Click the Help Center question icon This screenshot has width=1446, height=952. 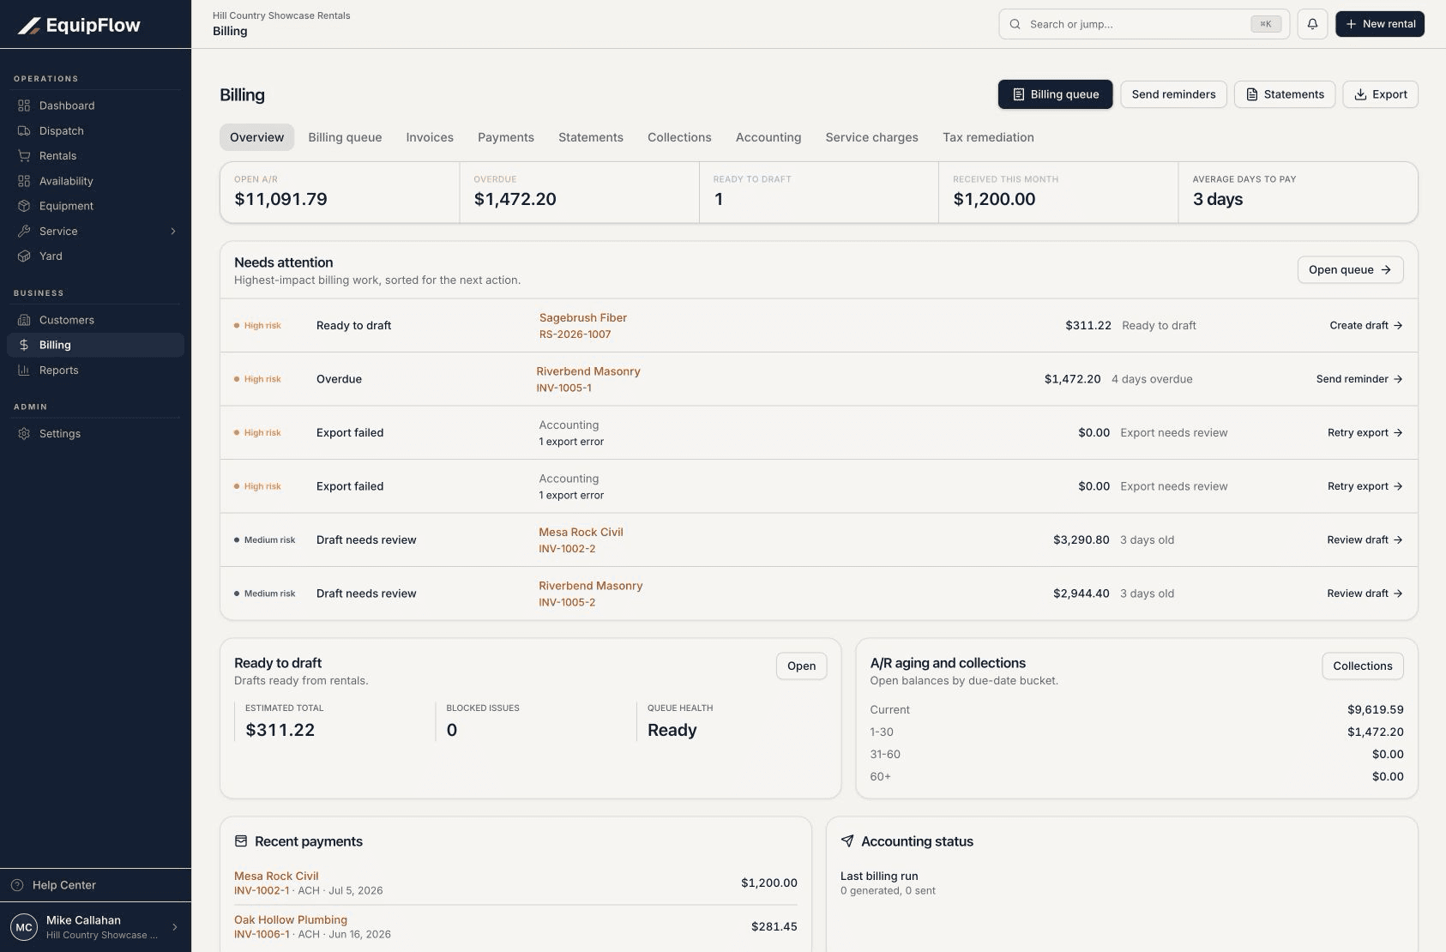pos(17,885)
